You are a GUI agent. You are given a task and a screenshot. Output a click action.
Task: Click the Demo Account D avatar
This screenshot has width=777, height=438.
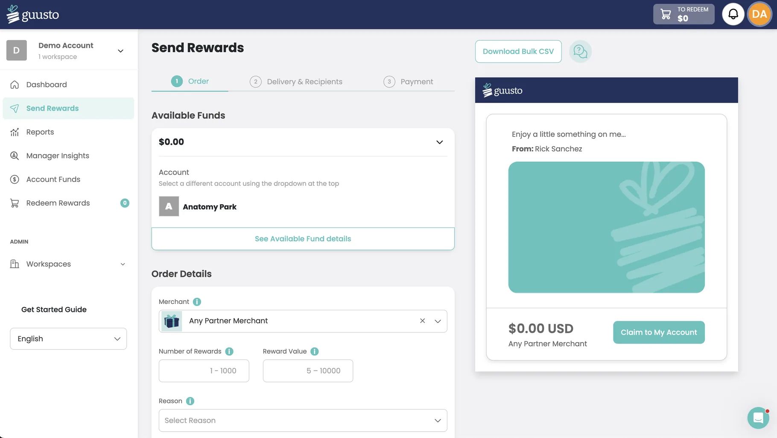(17, 50)
